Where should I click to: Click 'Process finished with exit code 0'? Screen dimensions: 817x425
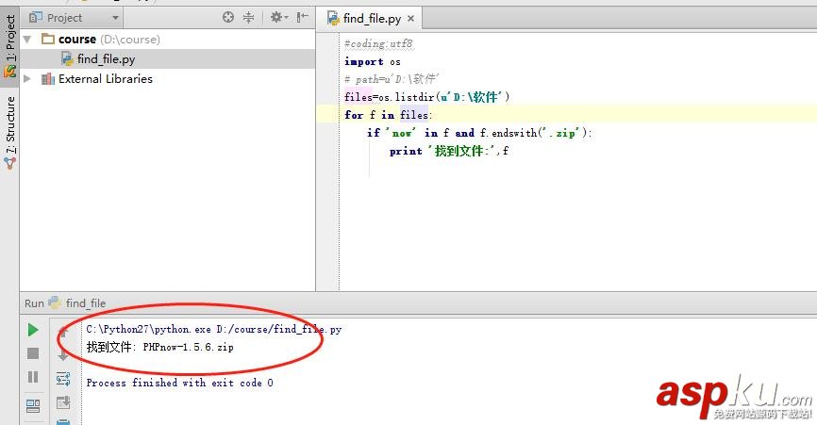pyautogui.click(x=180, y=383)
